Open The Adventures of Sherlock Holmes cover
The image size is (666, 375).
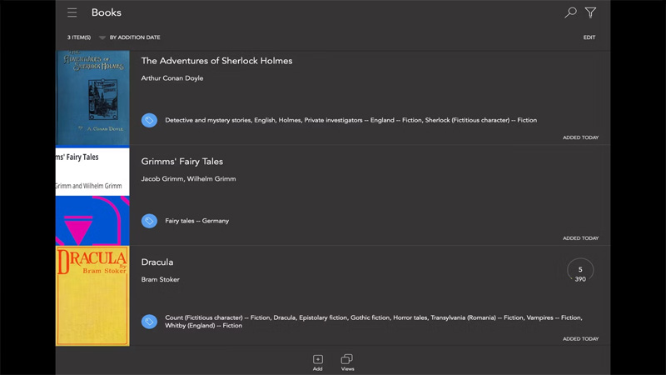coord(92,97)
